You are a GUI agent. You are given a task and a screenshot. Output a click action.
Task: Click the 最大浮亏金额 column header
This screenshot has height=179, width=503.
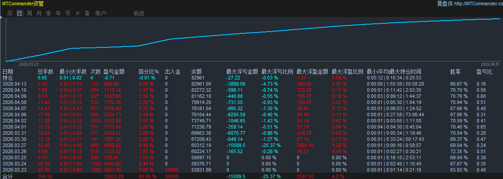point(242,72)
